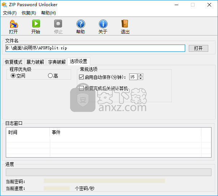This screenshot has height=196, width=218.
Task: Click the 当前速度 value field
Action: 57,188
